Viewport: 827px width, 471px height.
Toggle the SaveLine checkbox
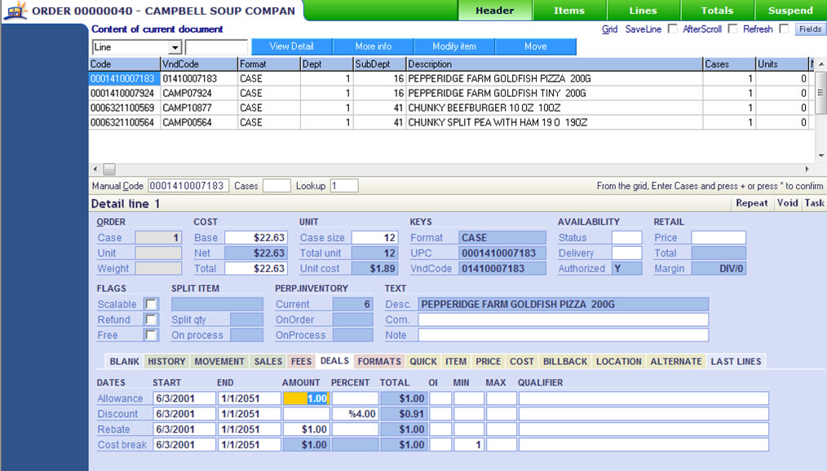pyautogui.click(x=673, y=29)
